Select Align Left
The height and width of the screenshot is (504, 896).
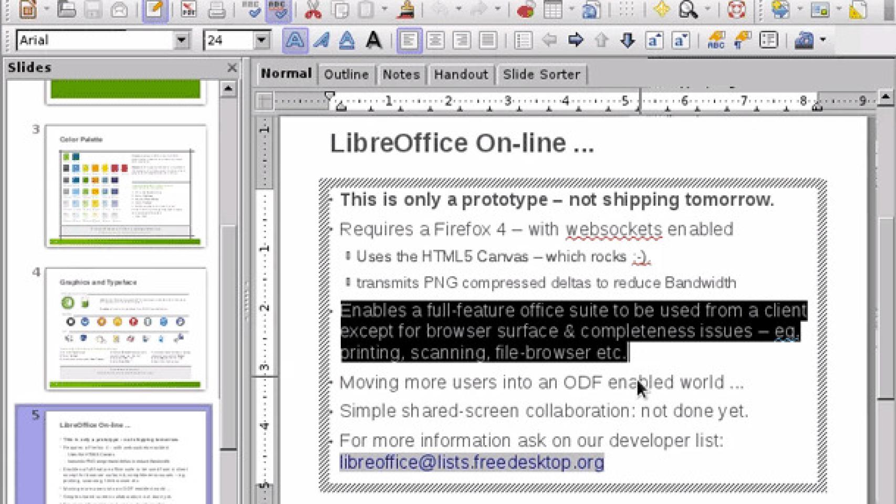(x=409, y=40)
